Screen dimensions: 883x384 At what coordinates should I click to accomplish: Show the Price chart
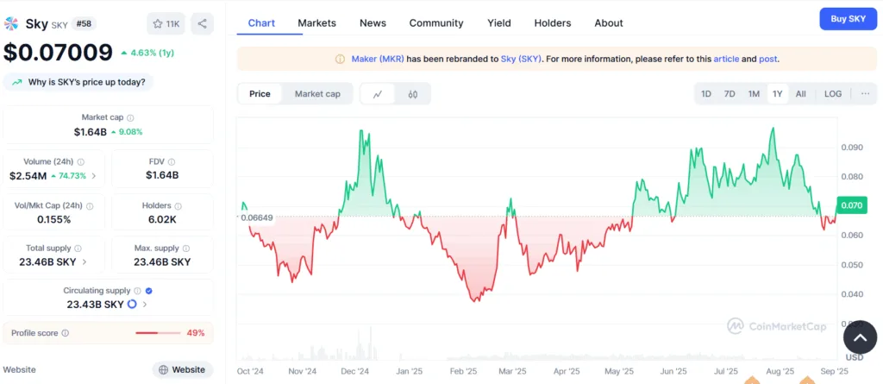[260, 94]
